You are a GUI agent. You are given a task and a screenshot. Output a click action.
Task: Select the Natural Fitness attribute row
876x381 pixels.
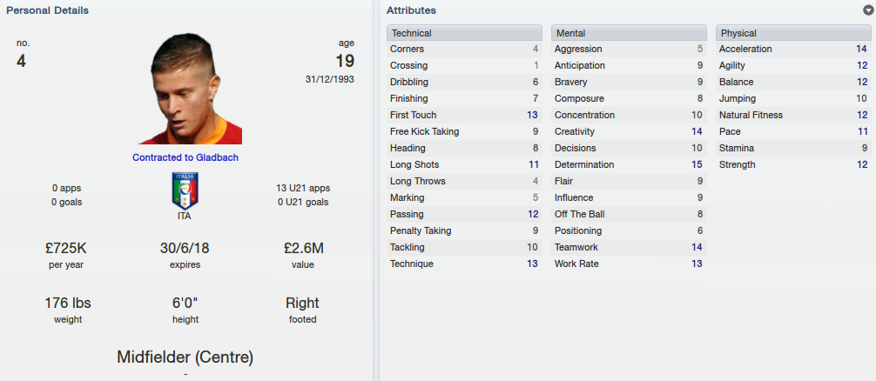tap(793, 115)
